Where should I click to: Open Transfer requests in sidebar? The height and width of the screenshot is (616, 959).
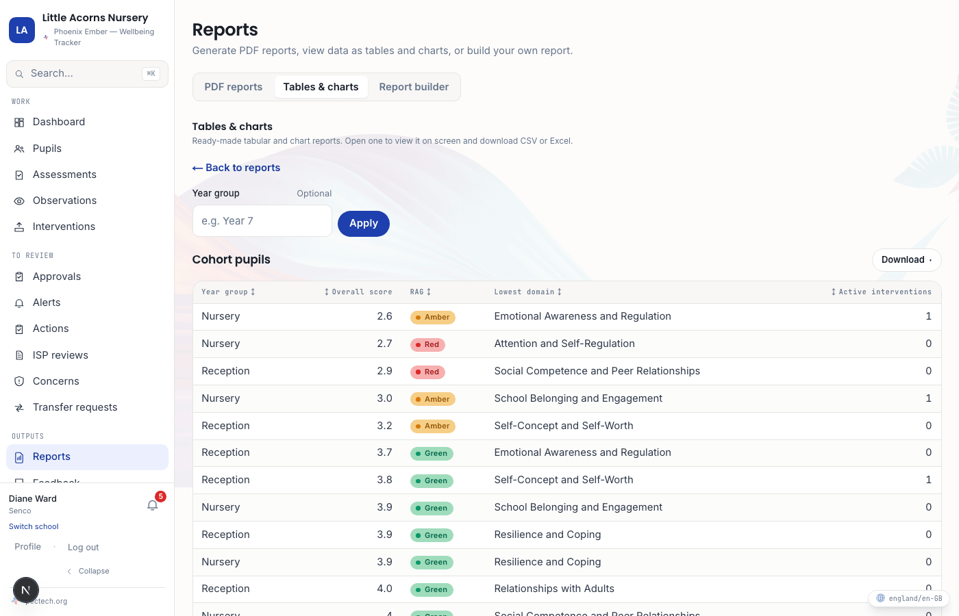[87, 408]
